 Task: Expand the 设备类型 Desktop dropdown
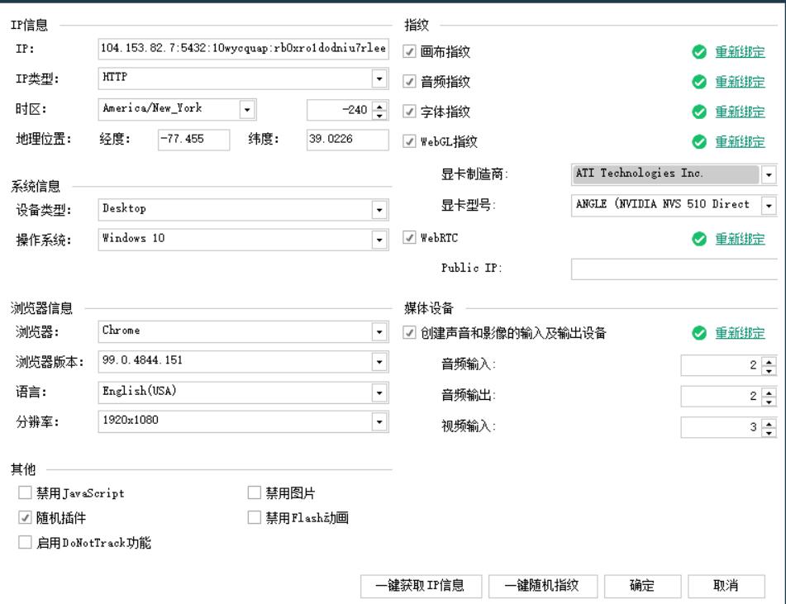(x=379, y=210)
